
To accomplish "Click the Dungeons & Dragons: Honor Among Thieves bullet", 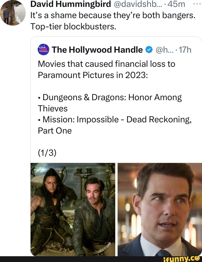I will pos(110,103).
